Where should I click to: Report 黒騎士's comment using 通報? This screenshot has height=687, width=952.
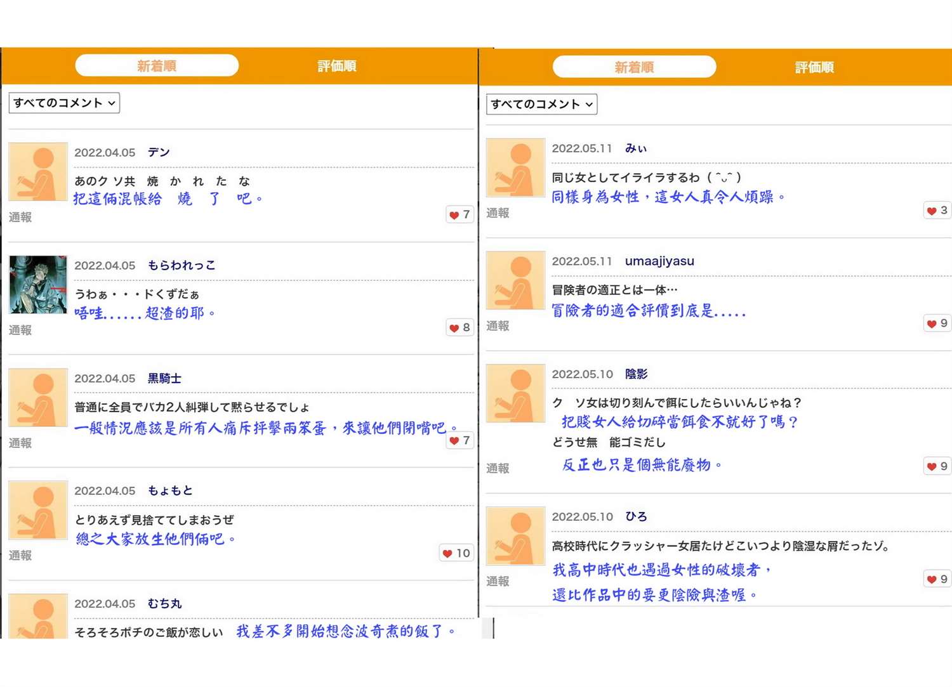[20, 443]
